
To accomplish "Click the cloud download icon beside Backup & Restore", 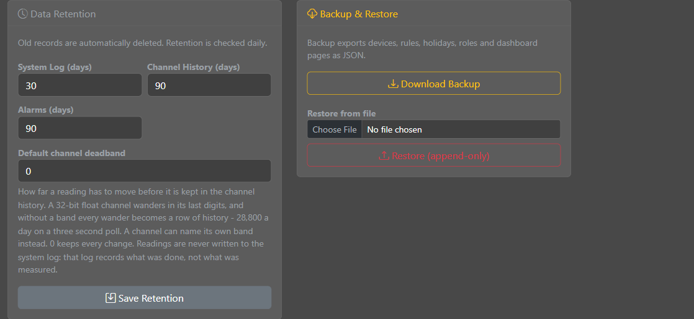I will point(312,14).
